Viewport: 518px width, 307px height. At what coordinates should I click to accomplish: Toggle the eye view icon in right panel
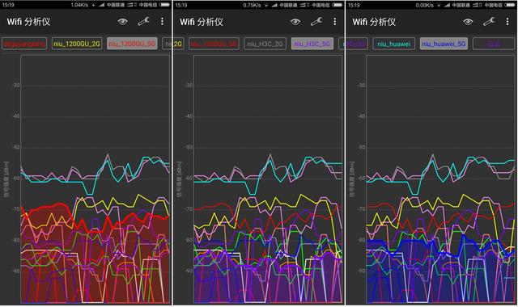click(x=468, y=22)
